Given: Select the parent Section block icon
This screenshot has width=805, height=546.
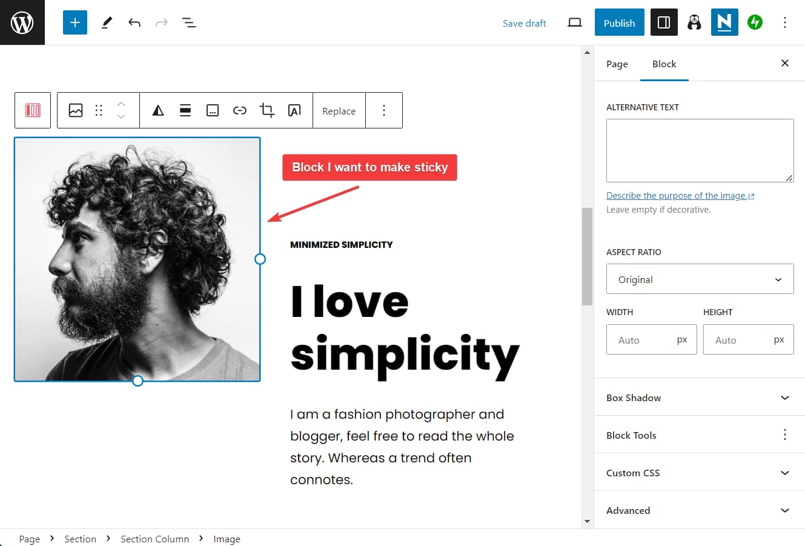Looking at the screenshot, I should tap(33, 110).
